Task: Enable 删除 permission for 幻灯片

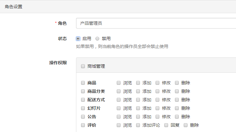Action: click(x=177, y=108)
